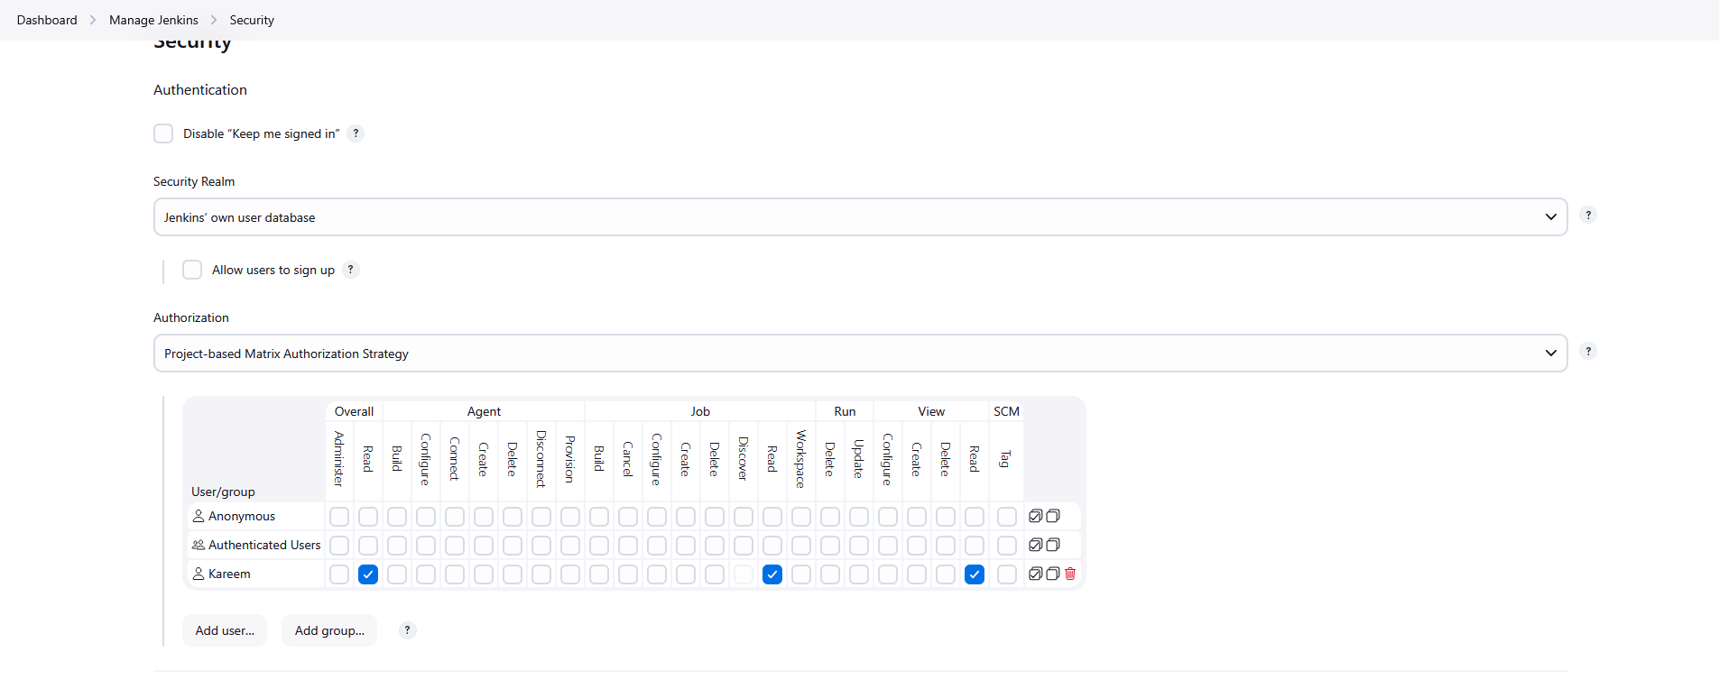This screenshot has width=1719, height=689.
Task: Click select-all permissions icon for Kareem
Action: click(1036, 574)
